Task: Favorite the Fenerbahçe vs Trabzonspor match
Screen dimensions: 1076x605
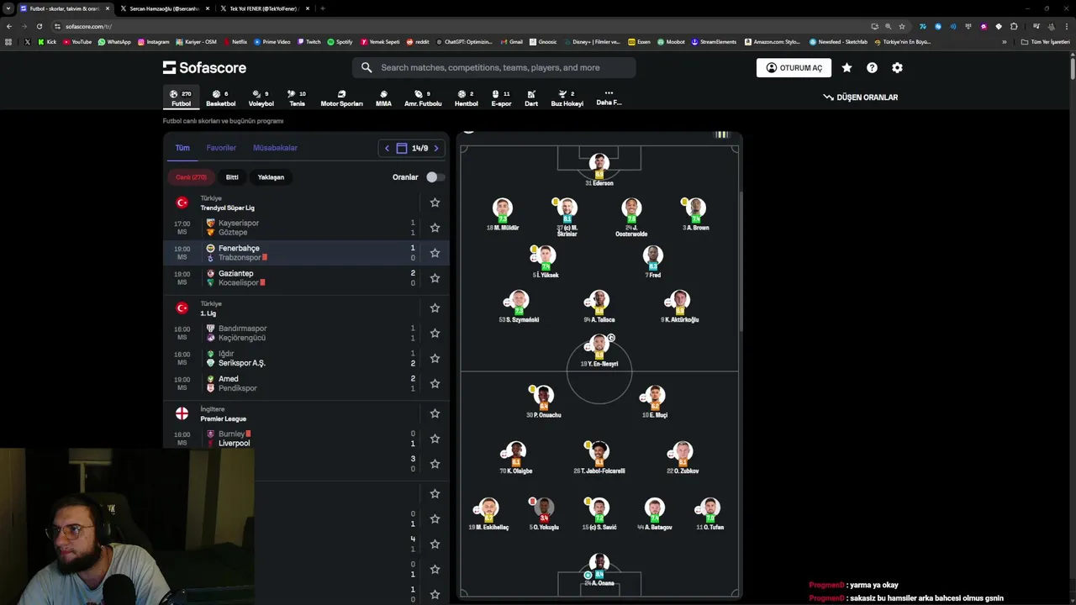Action: point(435,253)
